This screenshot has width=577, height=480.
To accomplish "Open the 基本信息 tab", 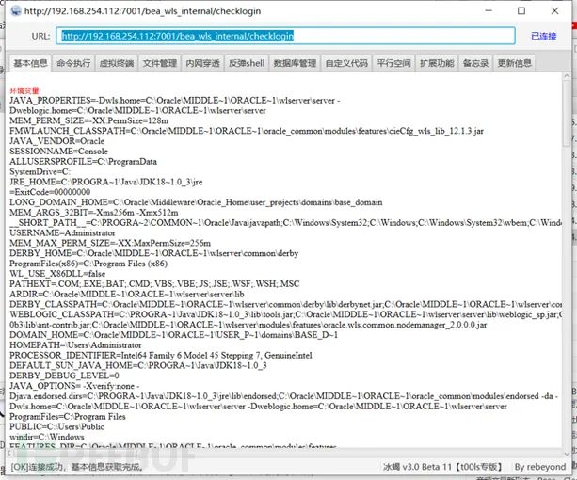I will click(x=30, y=63).
